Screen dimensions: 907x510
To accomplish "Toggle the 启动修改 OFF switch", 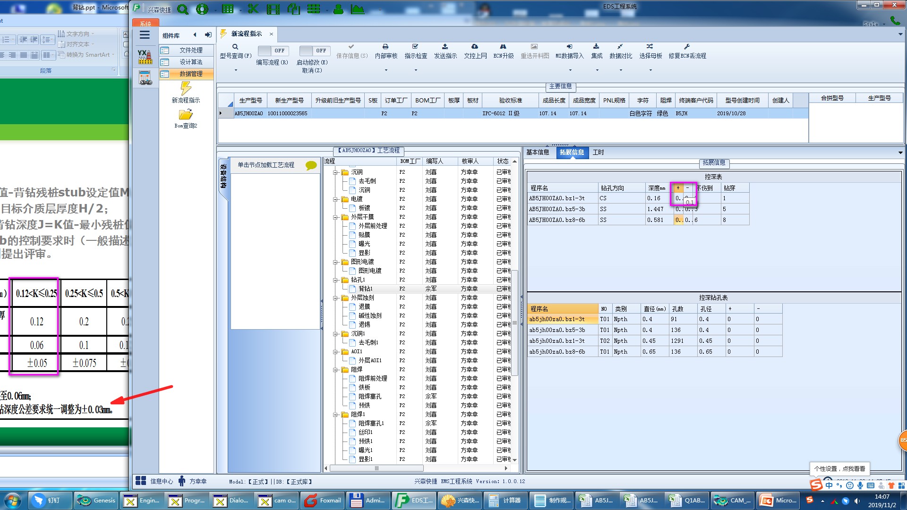I will [315, 51].
